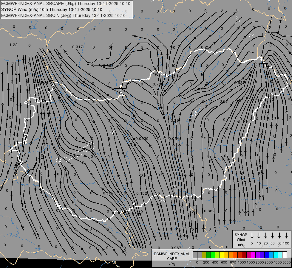
Task: Click the 3.29 value on map
Action: tap(175, 121)
